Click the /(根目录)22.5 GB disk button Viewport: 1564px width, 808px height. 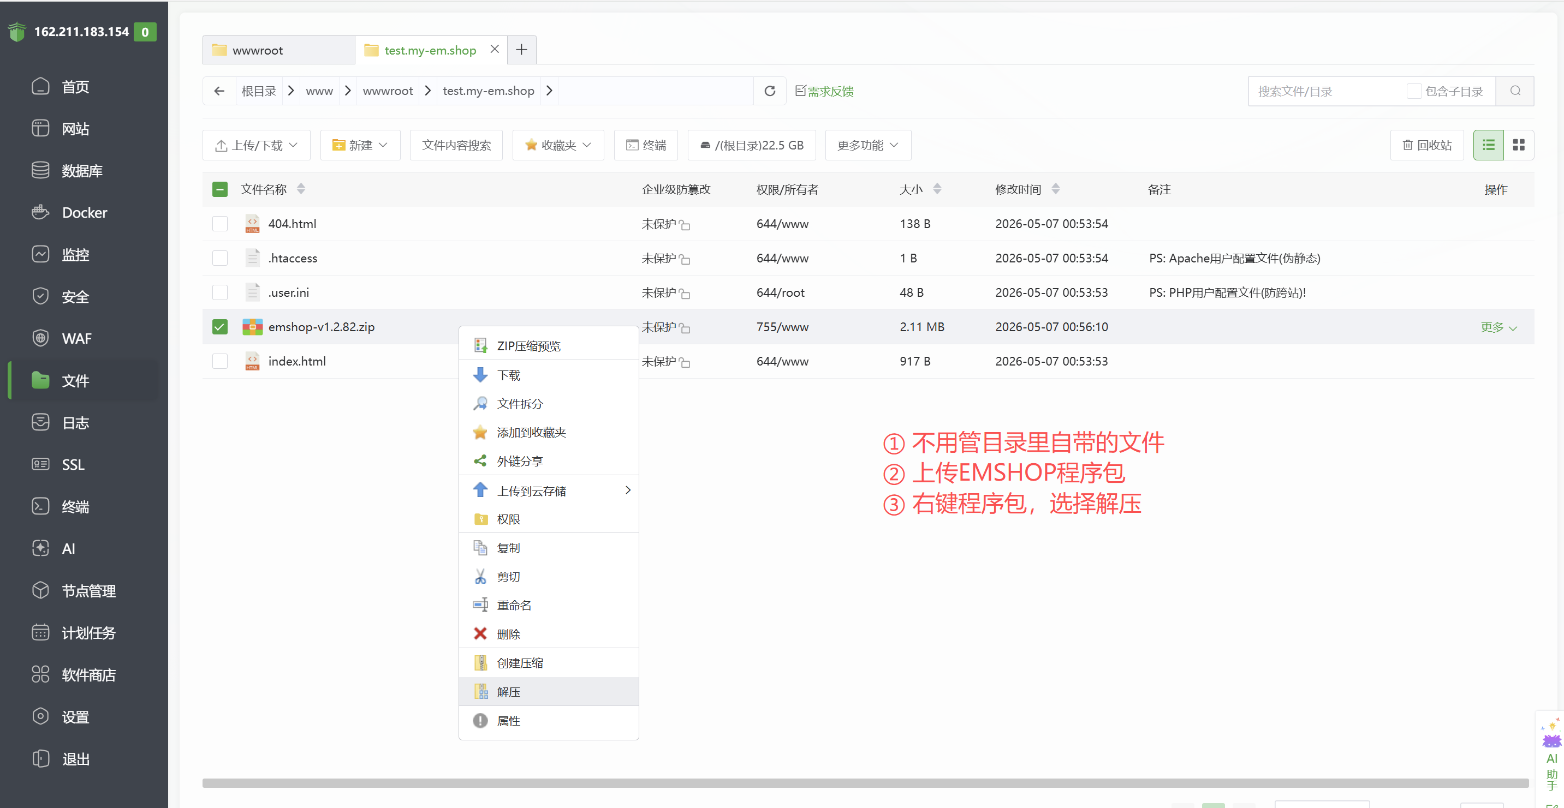coord(752,145)
